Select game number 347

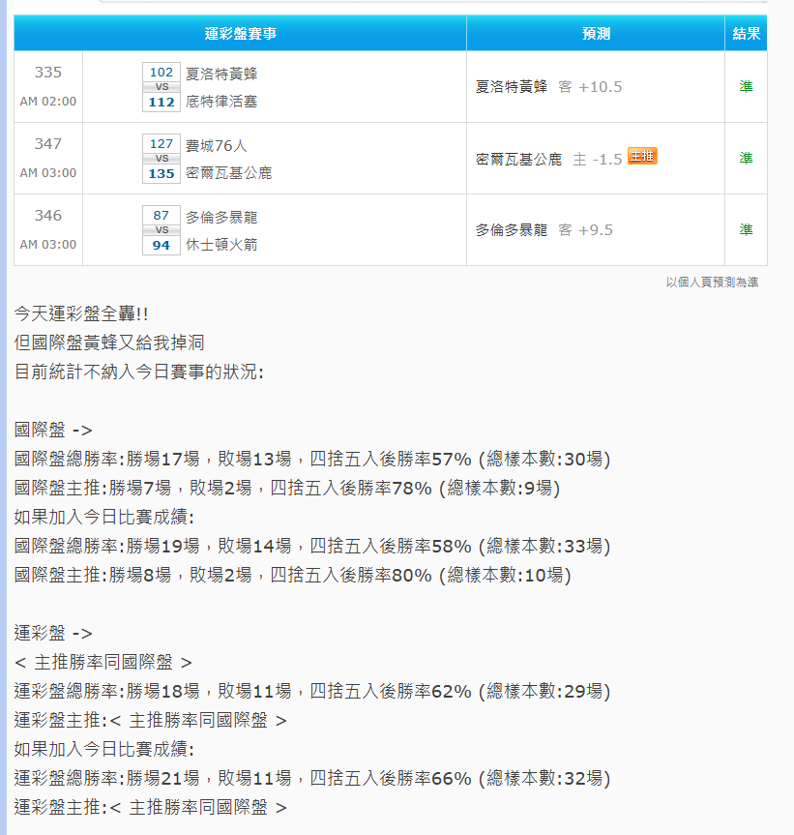(48, 144)
